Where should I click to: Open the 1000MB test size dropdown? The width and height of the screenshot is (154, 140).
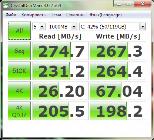click(62, 27)
